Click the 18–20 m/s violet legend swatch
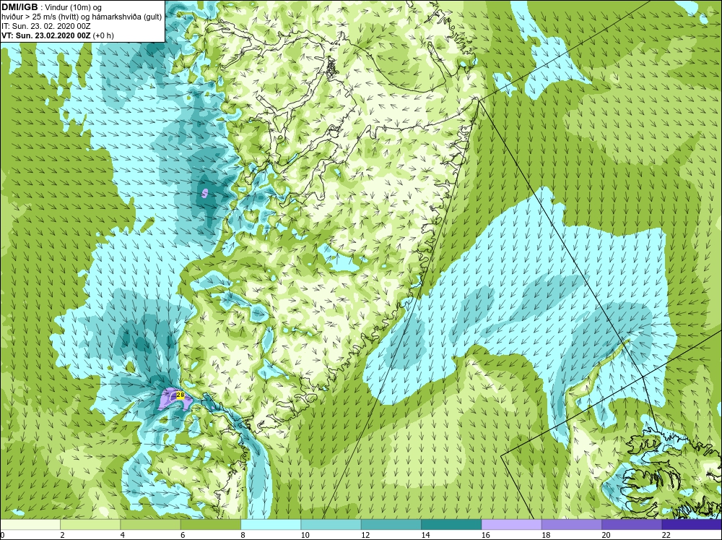 571,525
